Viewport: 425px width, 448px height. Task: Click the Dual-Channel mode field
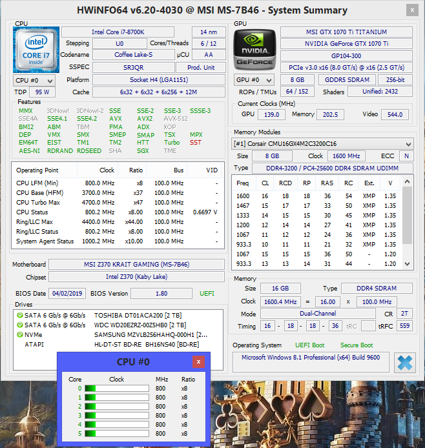(318, 314)
